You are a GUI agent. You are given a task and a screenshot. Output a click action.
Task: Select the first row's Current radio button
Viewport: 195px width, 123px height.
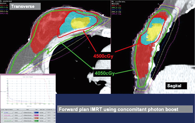(x=2, y=112)
